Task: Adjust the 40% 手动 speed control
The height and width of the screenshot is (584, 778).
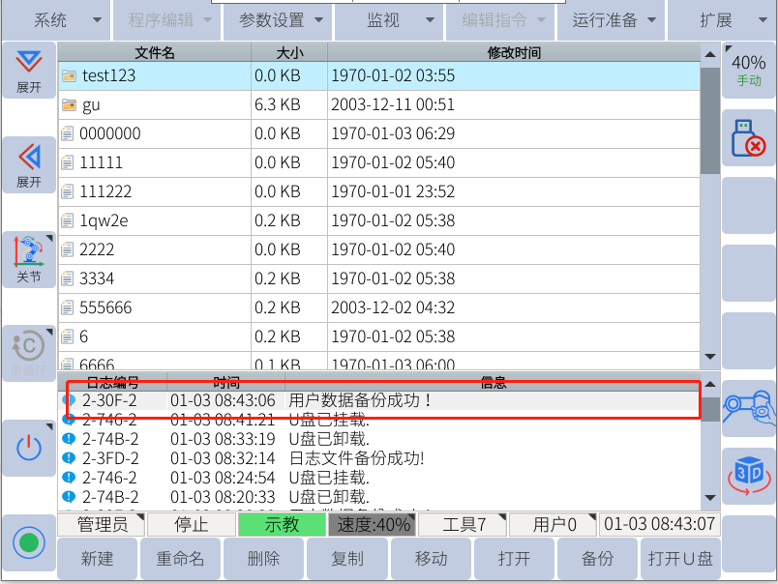Action: [748, 70]
